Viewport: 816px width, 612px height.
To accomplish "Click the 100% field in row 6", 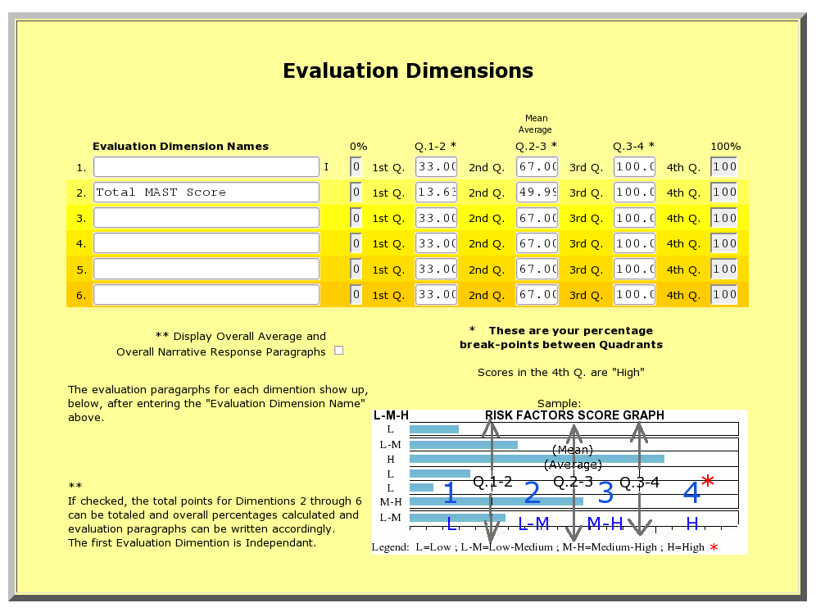I will point(724,295).
